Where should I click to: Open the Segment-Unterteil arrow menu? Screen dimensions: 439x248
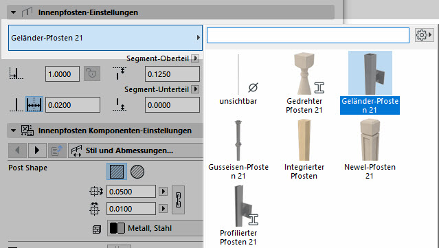pyautogui.click(x=195, y=89)
